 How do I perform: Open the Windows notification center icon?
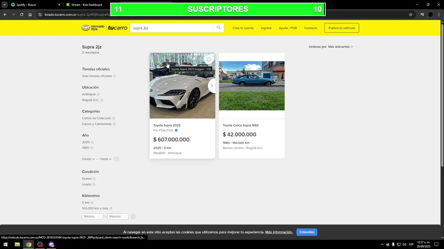[436, 245]
